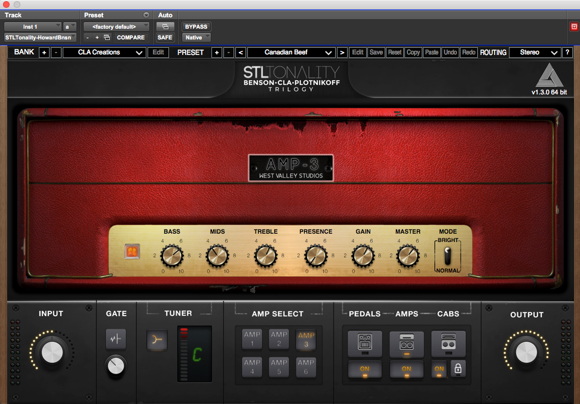Go to previous preset arrow
Viewport: 580px width, 404px height.
coord(241,53)
